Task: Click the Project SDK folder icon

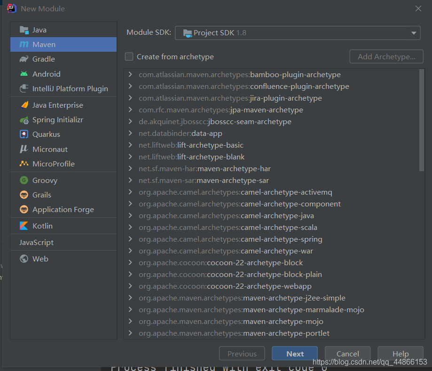Action: [188, 33]
